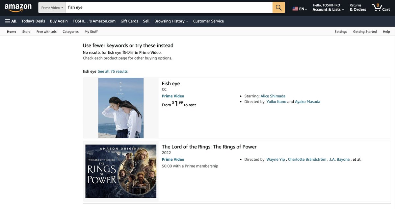
Task: Click the search field containing fish eye
Action: pos(169,7)
